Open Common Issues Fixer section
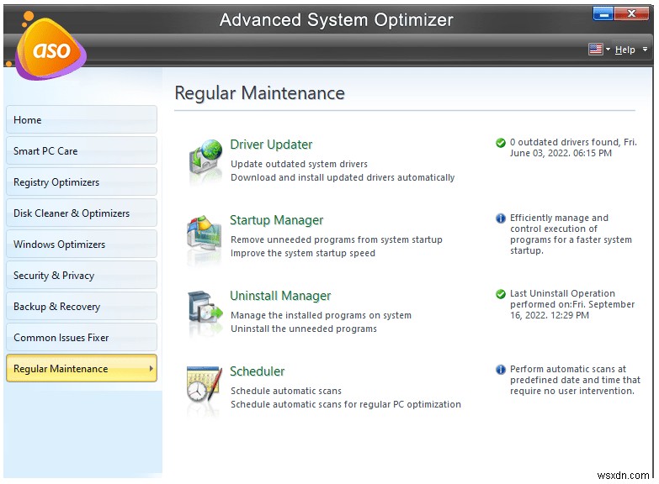 point(82,337)
